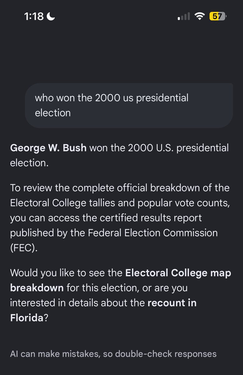Tap the 1:18 clock in status bar
The height and width of the screenshot is (375, 243).
[x=34, y=16]
